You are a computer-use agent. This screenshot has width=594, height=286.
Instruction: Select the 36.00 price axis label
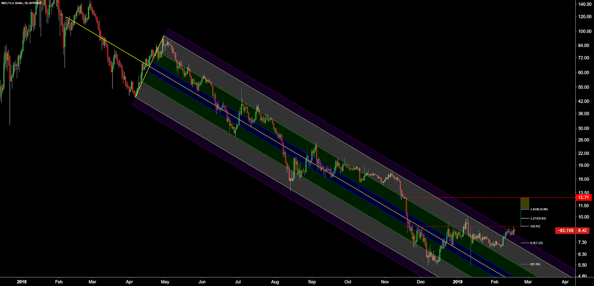click(x=584, y=114)
